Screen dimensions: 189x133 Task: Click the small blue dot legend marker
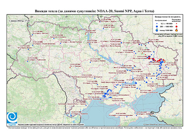coord(157,23)
